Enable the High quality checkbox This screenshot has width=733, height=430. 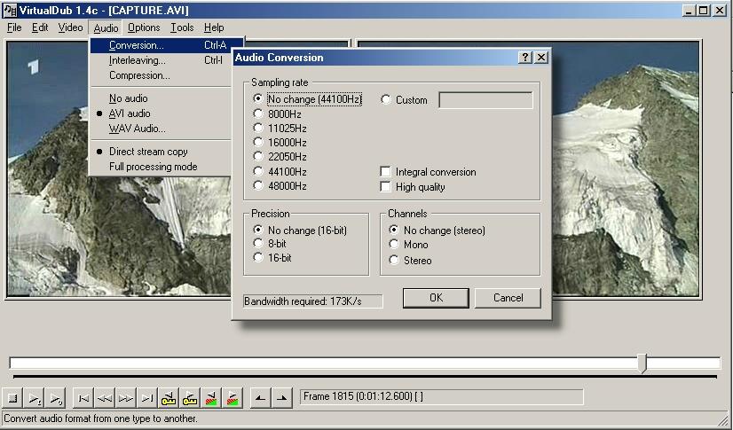pyautogui.click(x=385, y=187)
